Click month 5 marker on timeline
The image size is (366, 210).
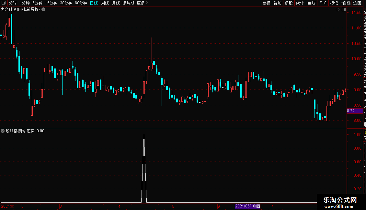point(173,206)
